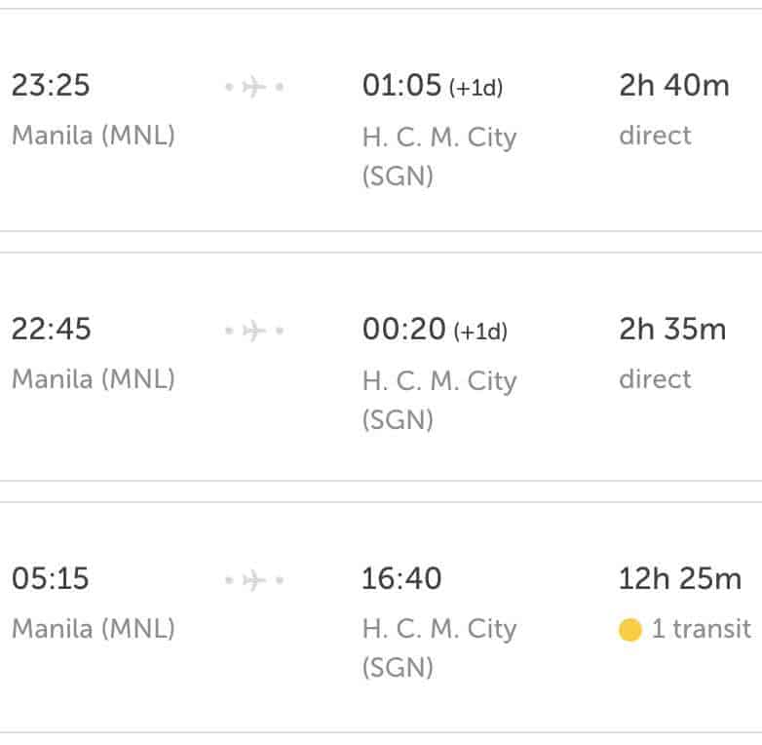The image size is (762, 745).
Task: Click the airplane icon on the 23:25 flight
Action: click(x=253, y=88)
